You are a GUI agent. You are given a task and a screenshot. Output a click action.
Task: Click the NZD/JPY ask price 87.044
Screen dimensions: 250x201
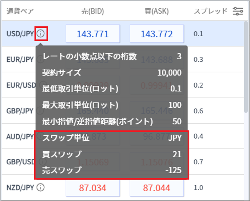[157, 188]
